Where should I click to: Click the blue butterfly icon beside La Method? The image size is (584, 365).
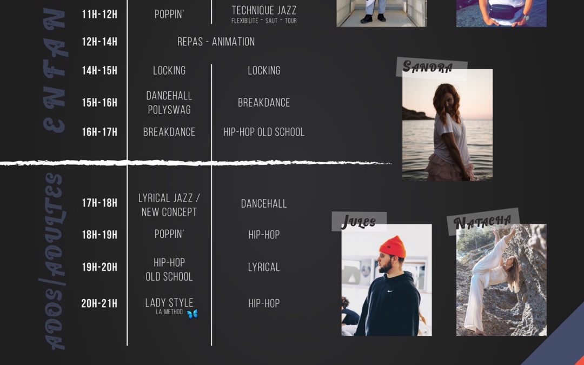(192, 314)
